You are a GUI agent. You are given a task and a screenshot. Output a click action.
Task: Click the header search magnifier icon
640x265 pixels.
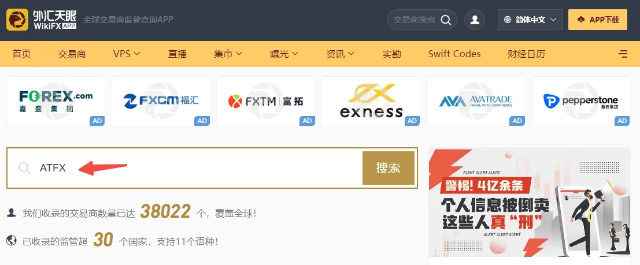(446, 20)
